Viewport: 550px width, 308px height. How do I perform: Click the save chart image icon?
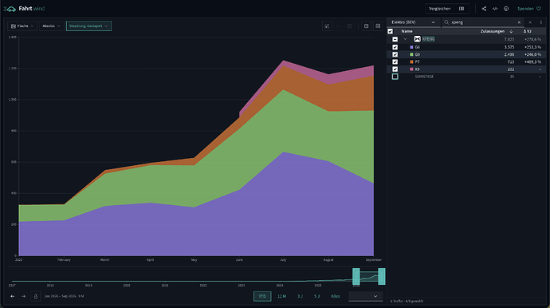[366, 26]
